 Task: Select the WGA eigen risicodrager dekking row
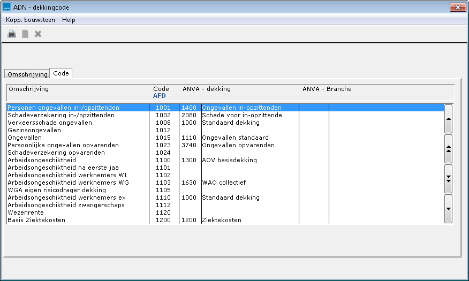point(57,190)
